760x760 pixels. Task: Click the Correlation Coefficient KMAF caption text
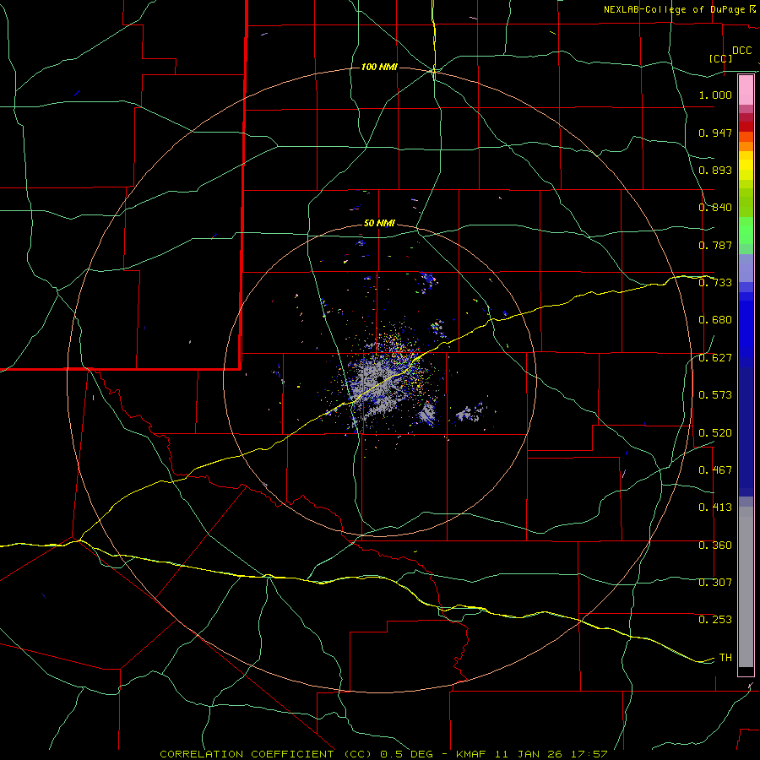click(x=383, y=754)
